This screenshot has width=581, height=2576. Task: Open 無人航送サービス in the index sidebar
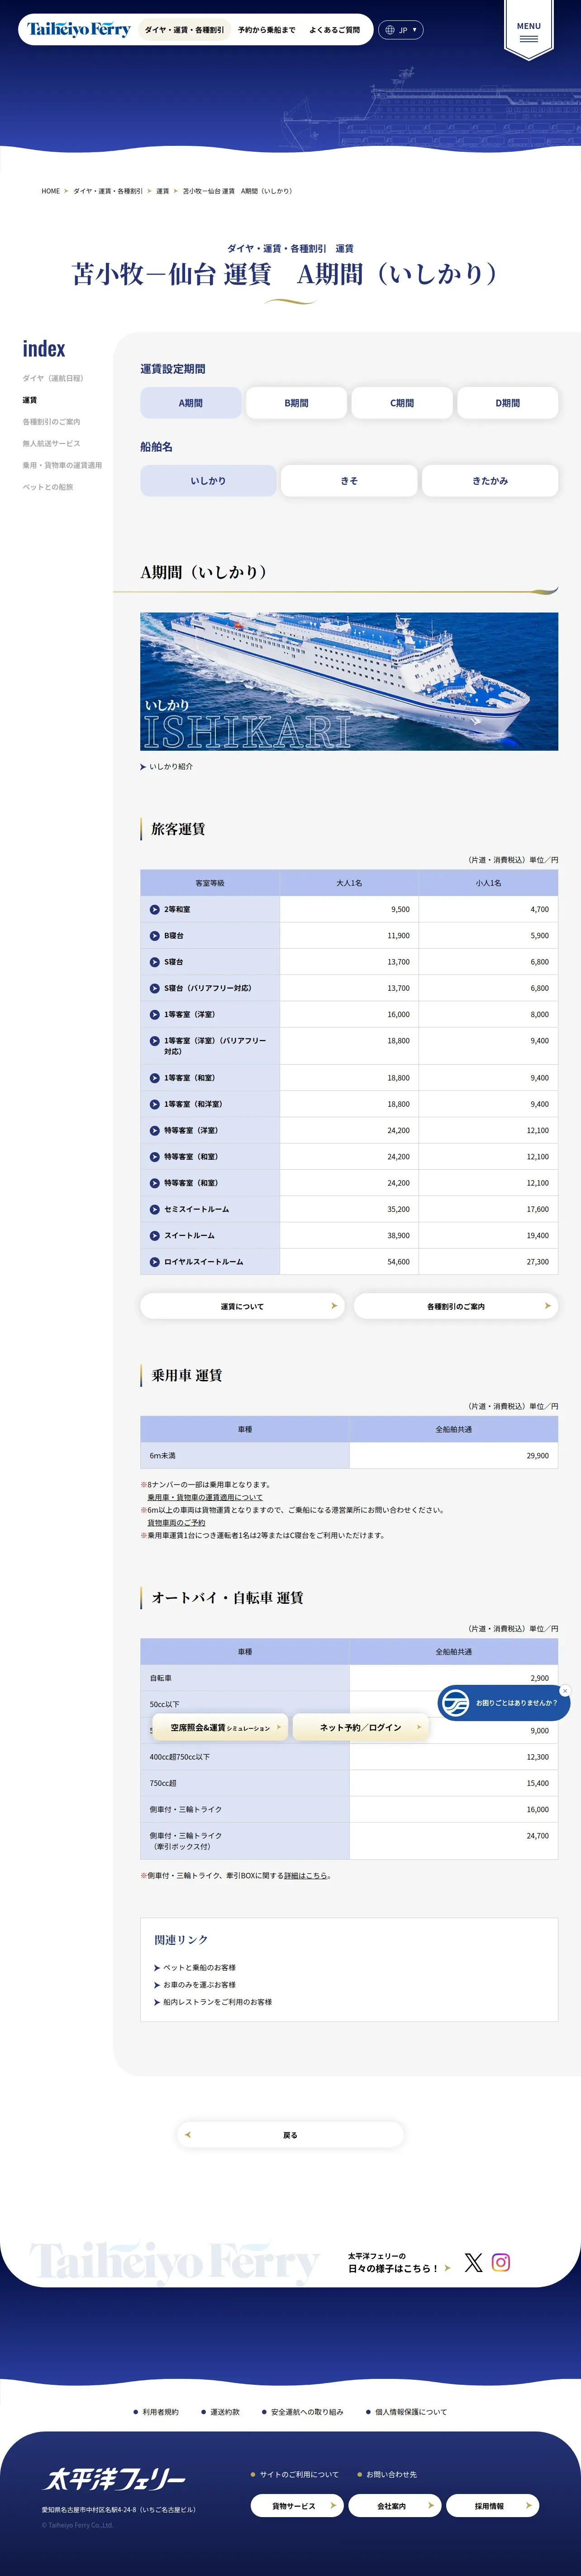[52, 444]
